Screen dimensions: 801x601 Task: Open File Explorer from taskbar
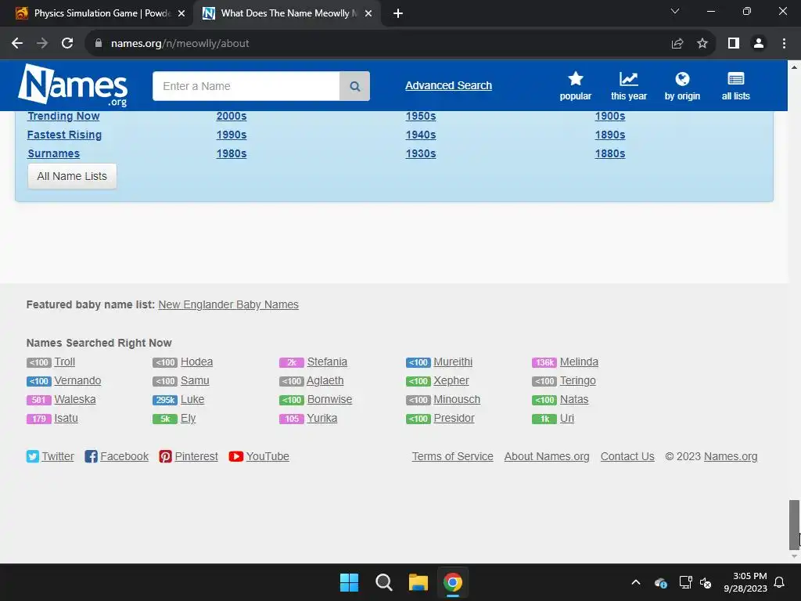point(418,582)
